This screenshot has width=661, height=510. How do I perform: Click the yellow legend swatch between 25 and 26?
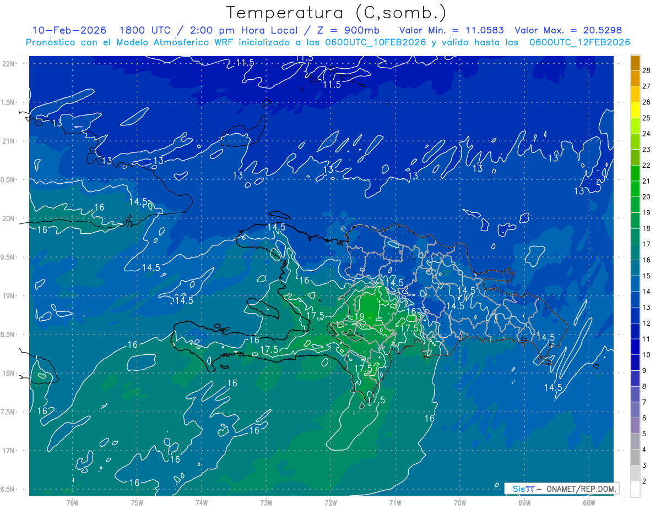pos(636,110)
